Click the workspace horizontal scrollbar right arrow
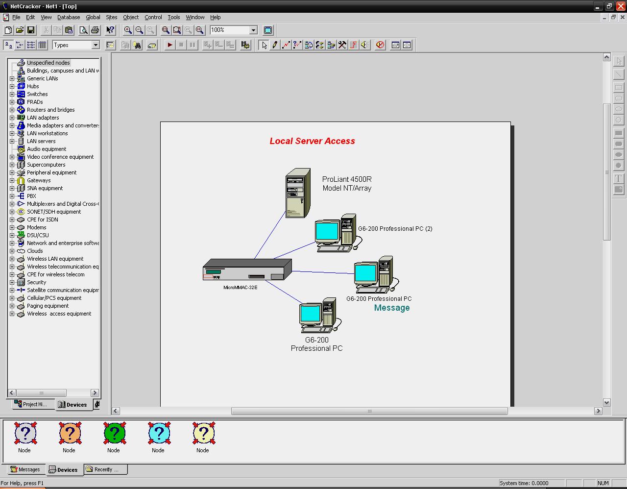627x489 pixels. (x=598, y=411)
